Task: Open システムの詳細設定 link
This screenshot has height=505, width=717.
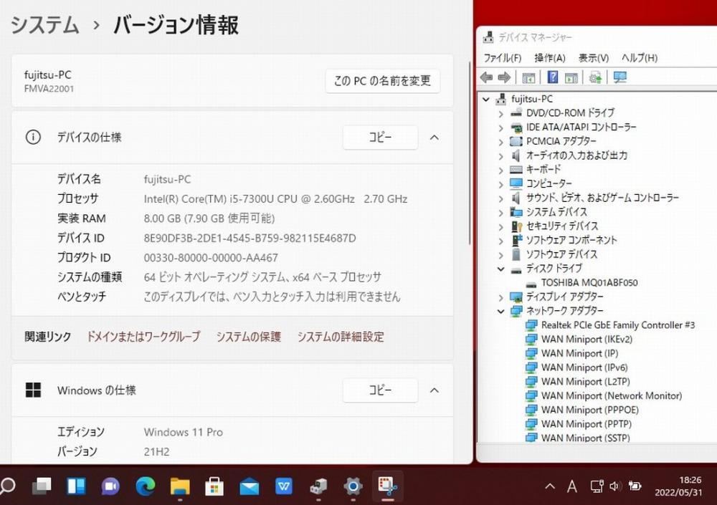Action: (x=341, y=337)
